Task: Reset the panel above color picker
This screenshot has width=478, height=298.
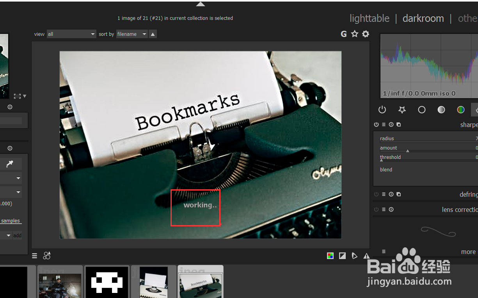Action: point(10,107)
